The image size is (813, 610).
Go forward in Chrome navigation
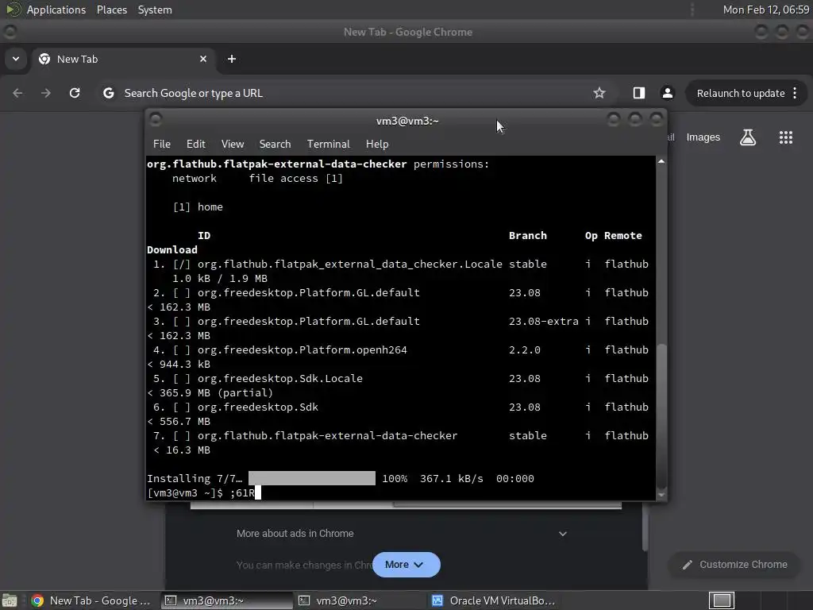click(x=46, y=93)
